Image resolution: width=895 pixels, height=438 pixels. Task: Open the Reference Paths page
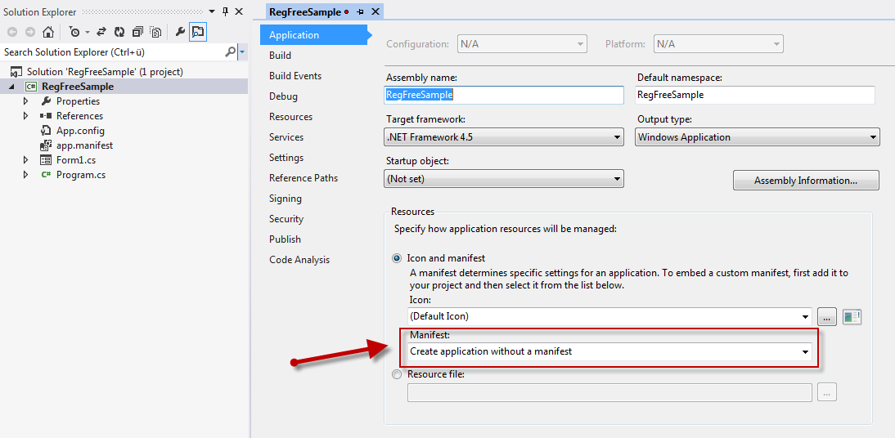304,178
